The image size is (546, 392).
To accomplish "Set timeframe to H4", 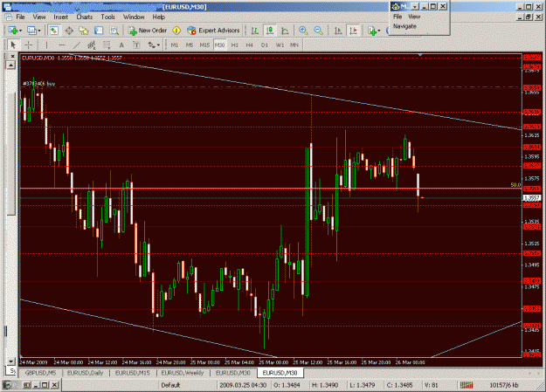I will click(x=249, y=45).
